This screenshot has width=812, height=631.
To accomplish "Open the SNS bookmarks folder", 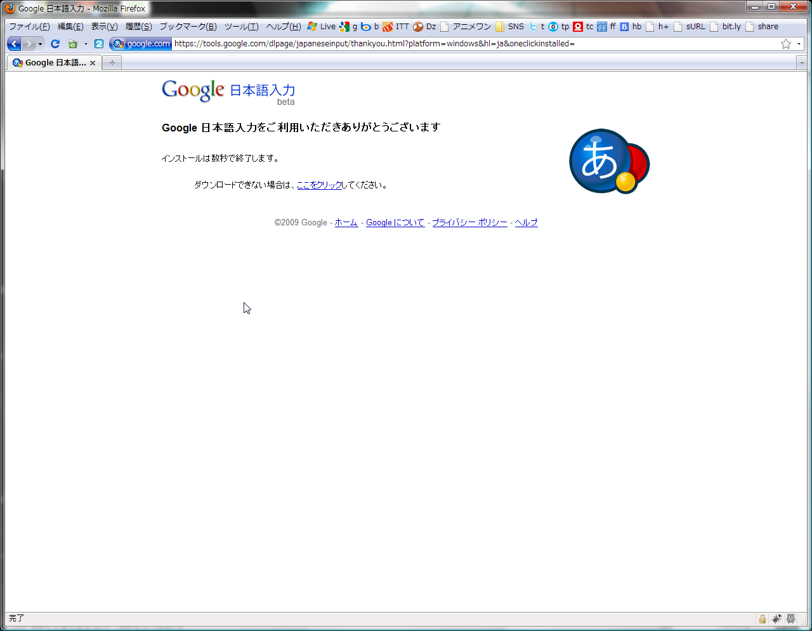I will click(x=510, y=27).
